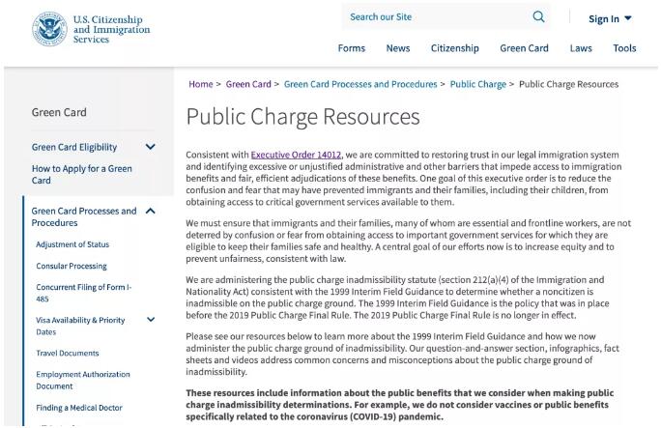Expand the Green Card Eligibility chevron
Screen dimensions: 661x428
click(x=151, y=147)
